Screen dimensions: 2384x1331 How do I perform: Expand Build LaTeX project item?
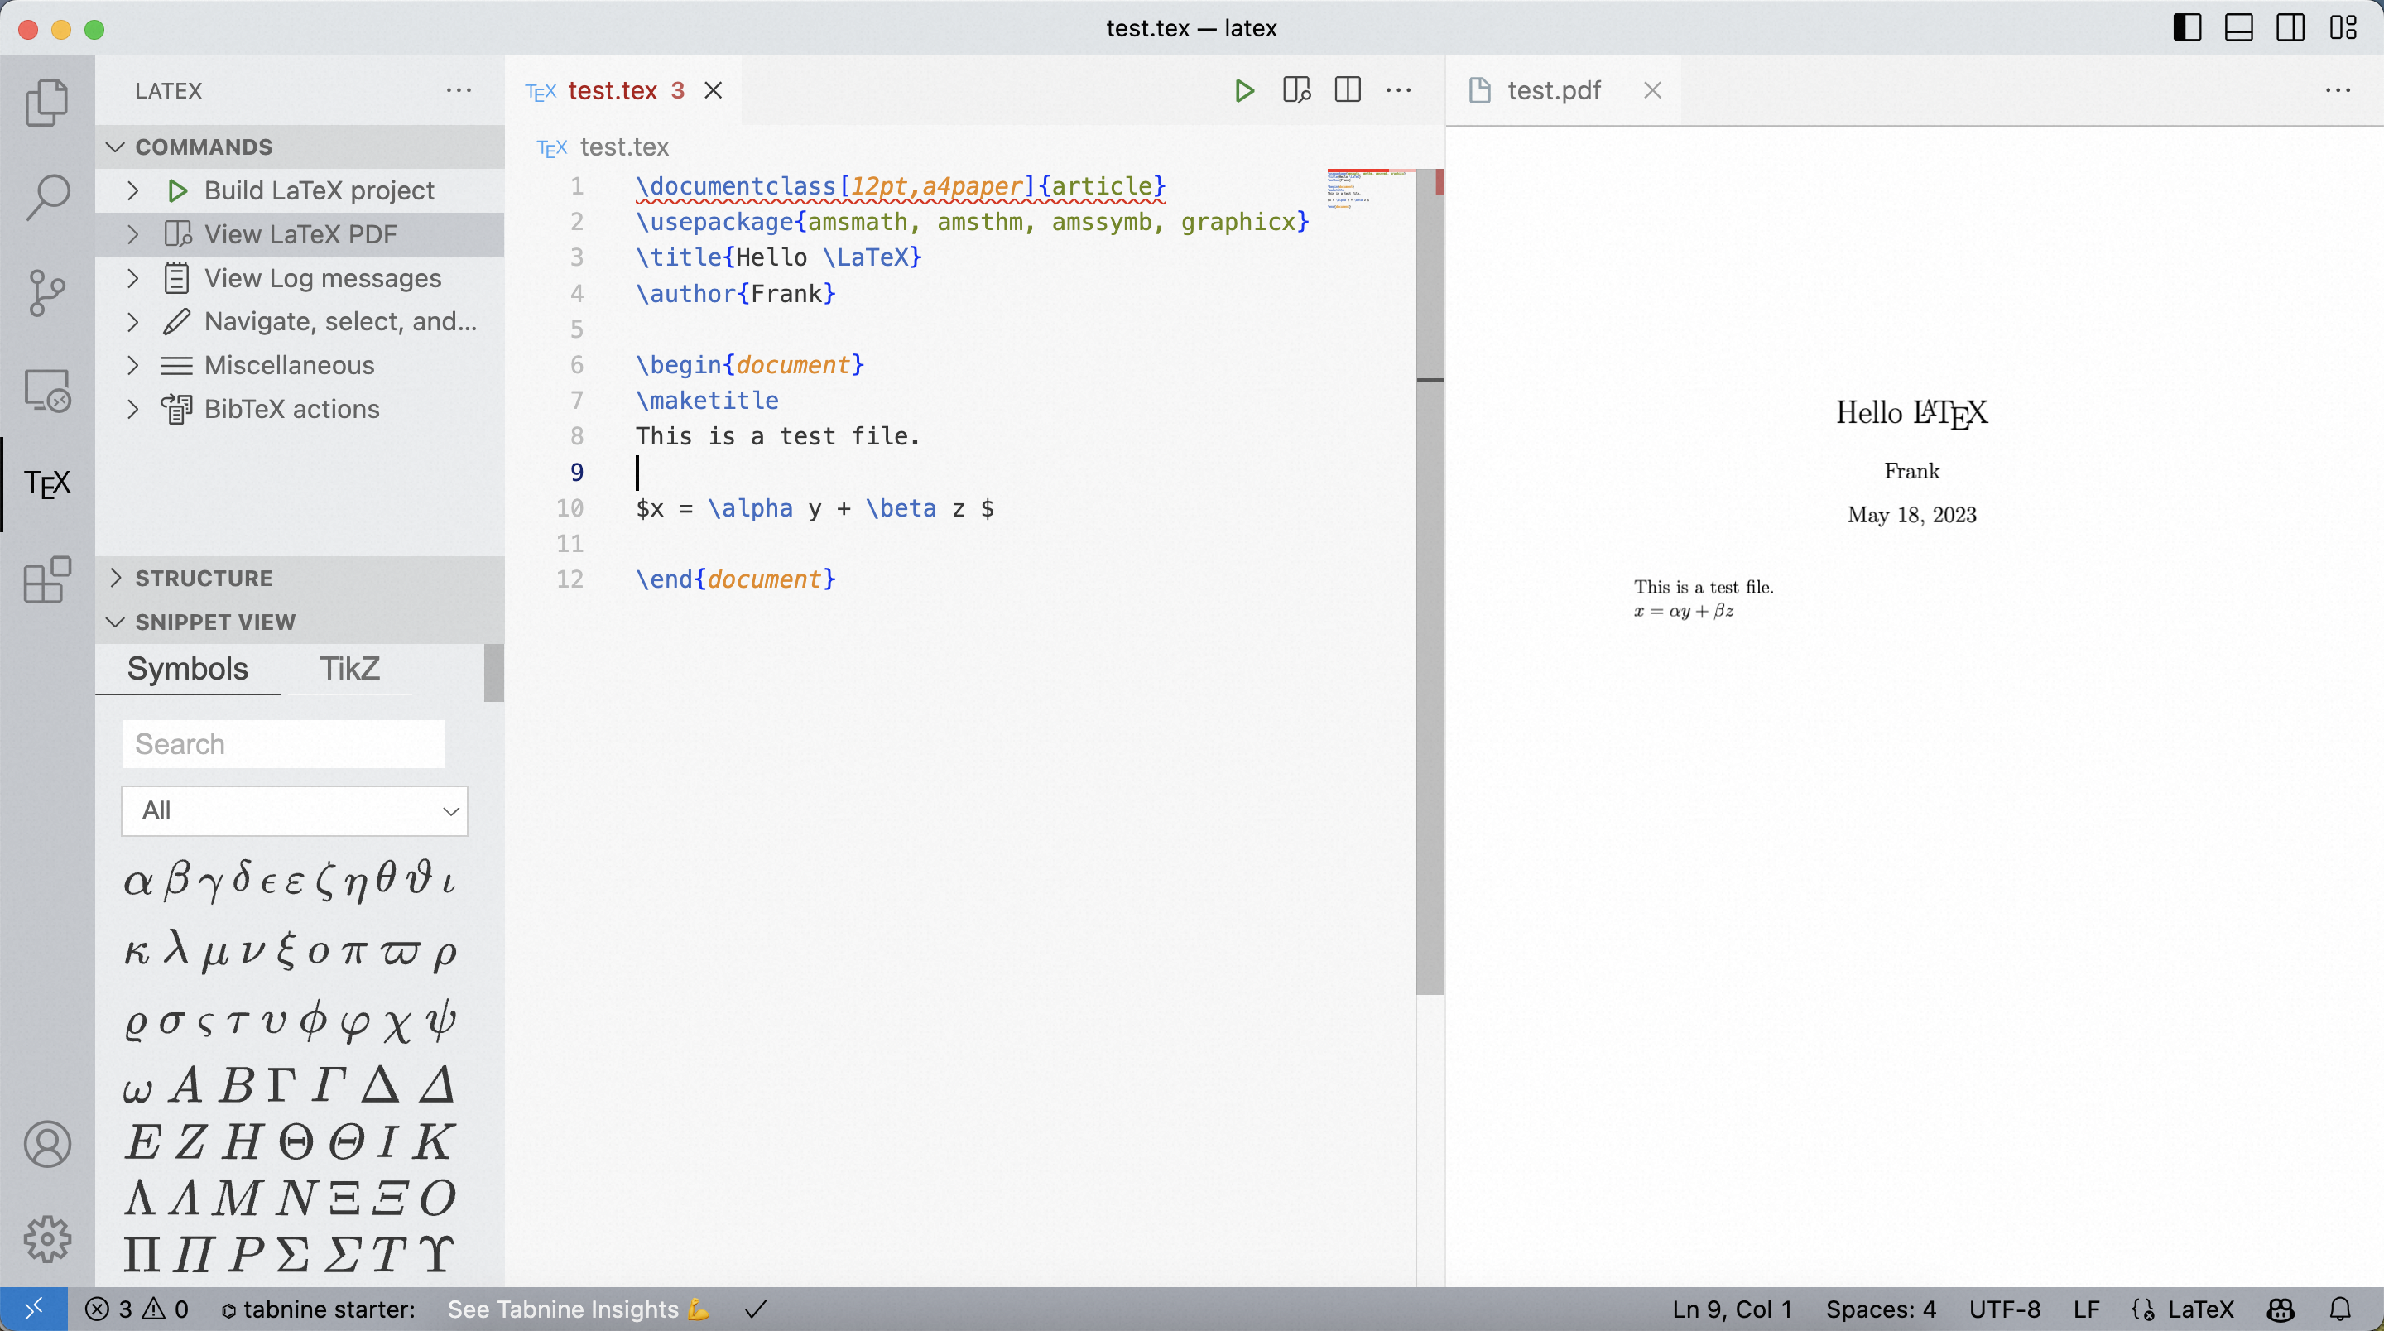300,190
